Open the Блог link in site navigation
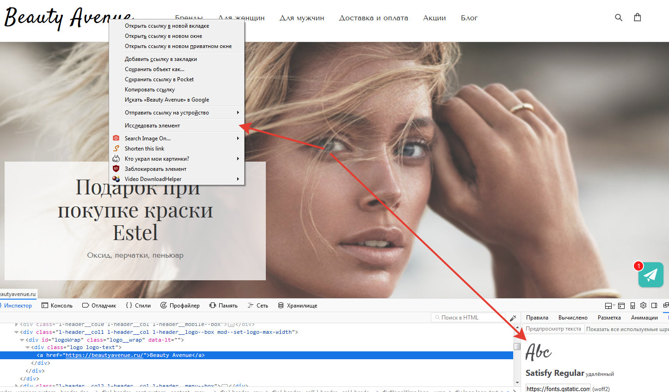The height and width of the screenshot is (392, 669). tap(469, 18)
